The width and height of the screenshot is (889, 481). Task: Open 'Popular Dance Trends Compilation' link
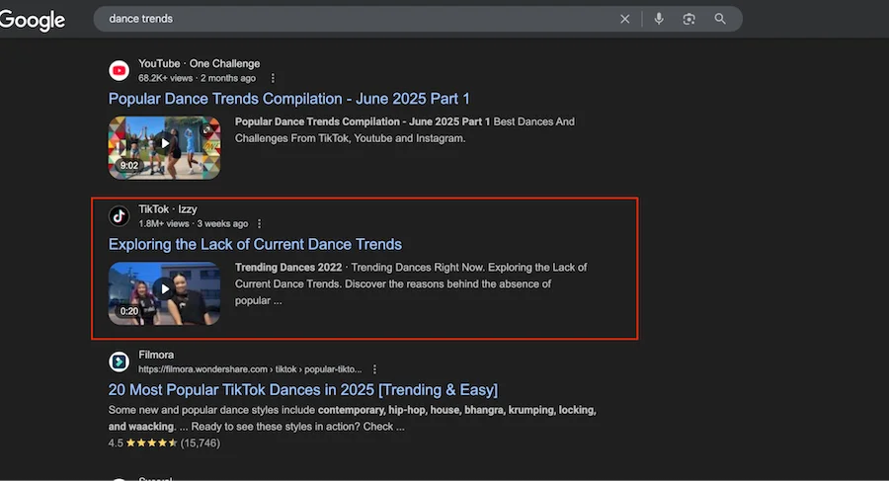[x=289, y=99]
